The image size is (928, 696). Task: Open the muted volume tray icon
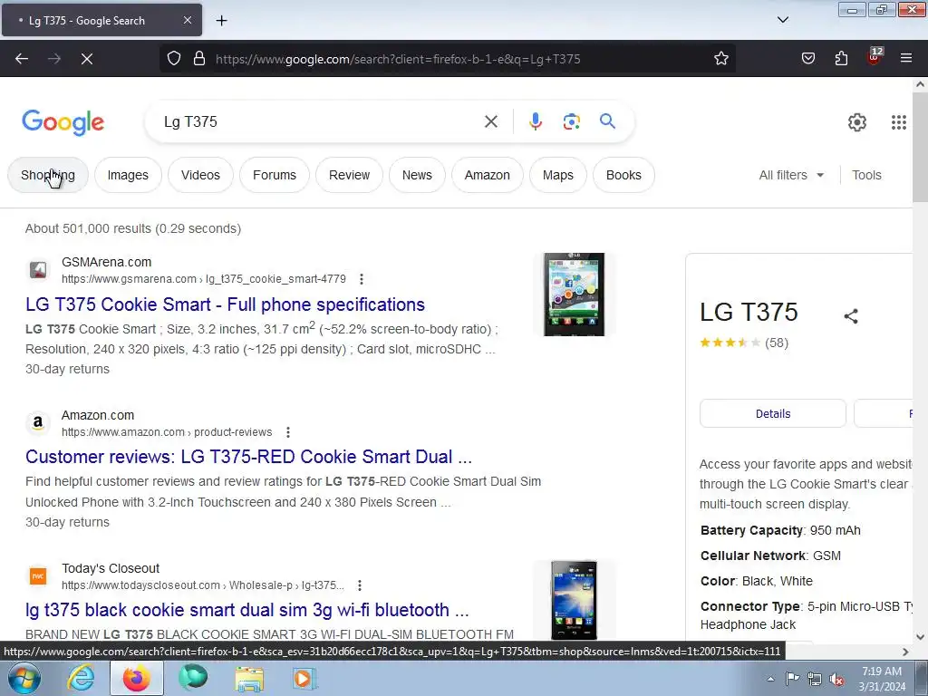836,680
